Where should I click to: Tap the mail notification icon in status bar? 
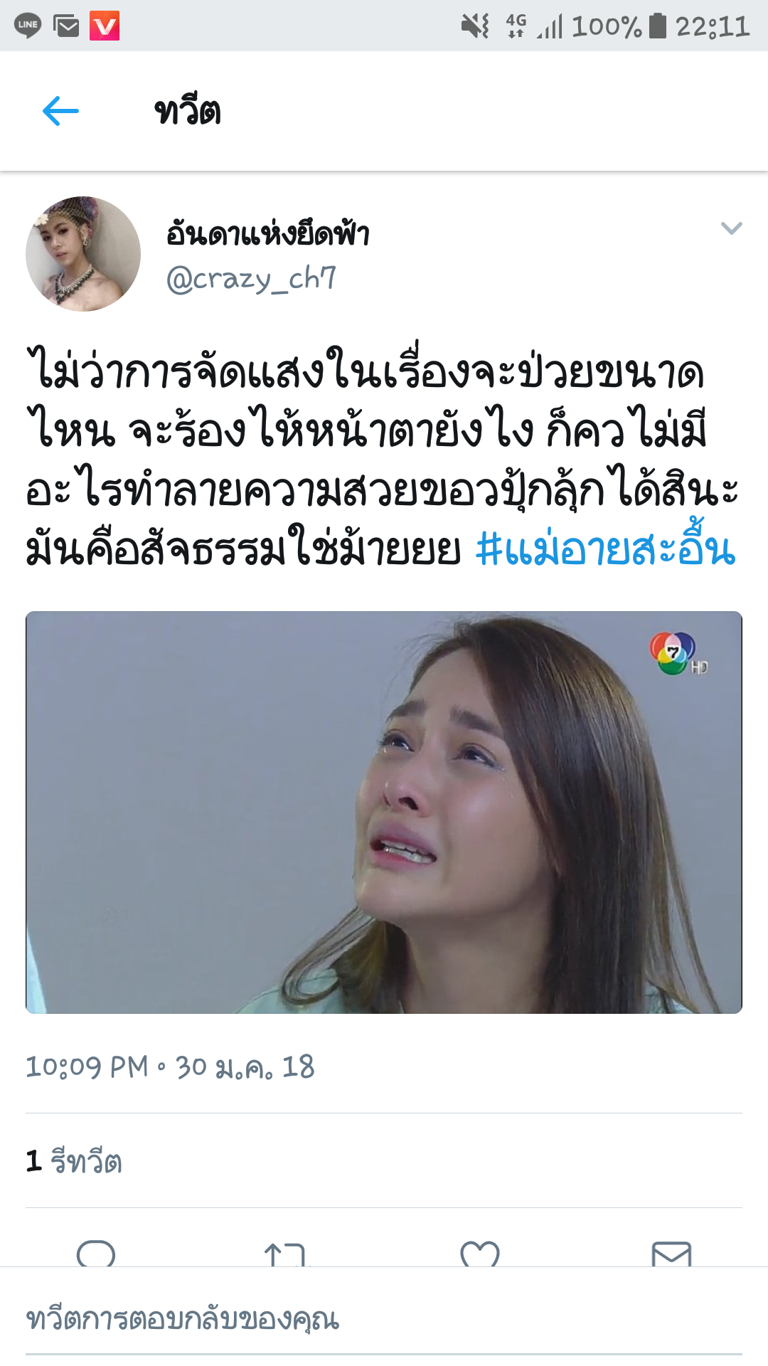[66, 26]
